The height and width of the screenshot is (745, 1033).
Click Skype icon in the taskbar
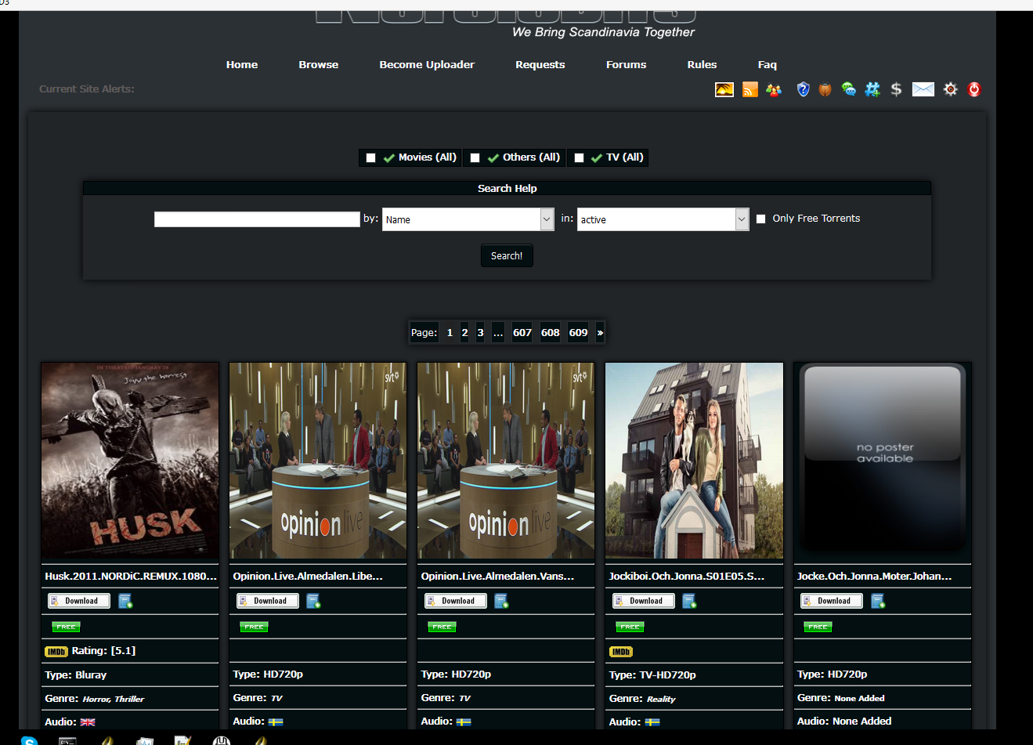pyautogui.click(x=29, y=740)
